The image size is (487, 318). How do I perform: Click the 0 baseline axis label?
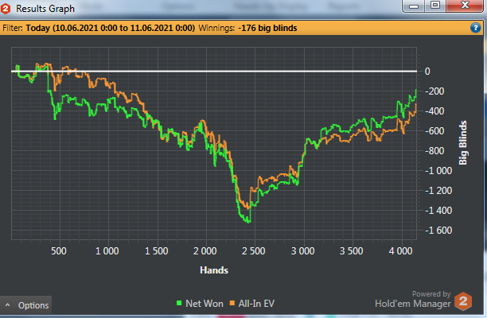pos(427,72)
